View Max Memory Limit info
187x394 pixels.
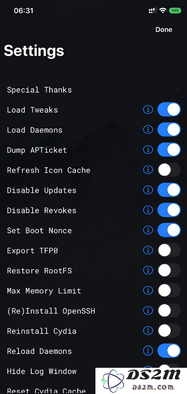coord(148,290)
